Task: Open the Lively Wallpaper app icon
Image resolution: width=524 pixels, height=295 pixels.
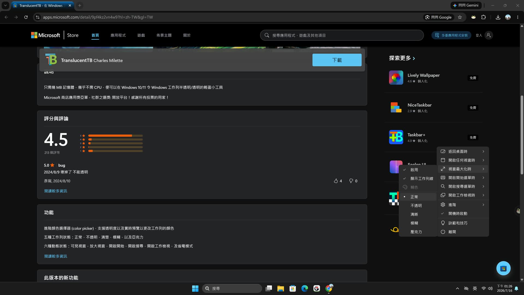Action: [396, 78]
